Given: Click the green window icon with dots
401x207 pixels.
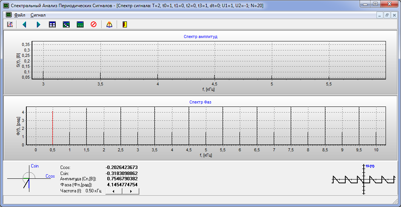Looking at the screenshot, I should 80,24.
